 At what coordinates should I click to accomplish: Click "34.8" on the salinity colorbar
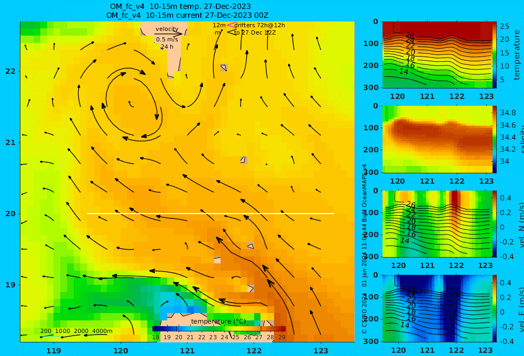click(508, 113)
